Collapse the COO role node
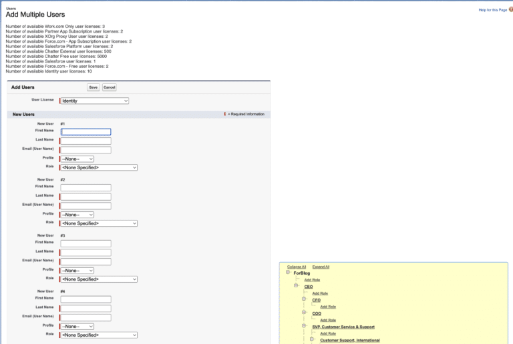 304,313
